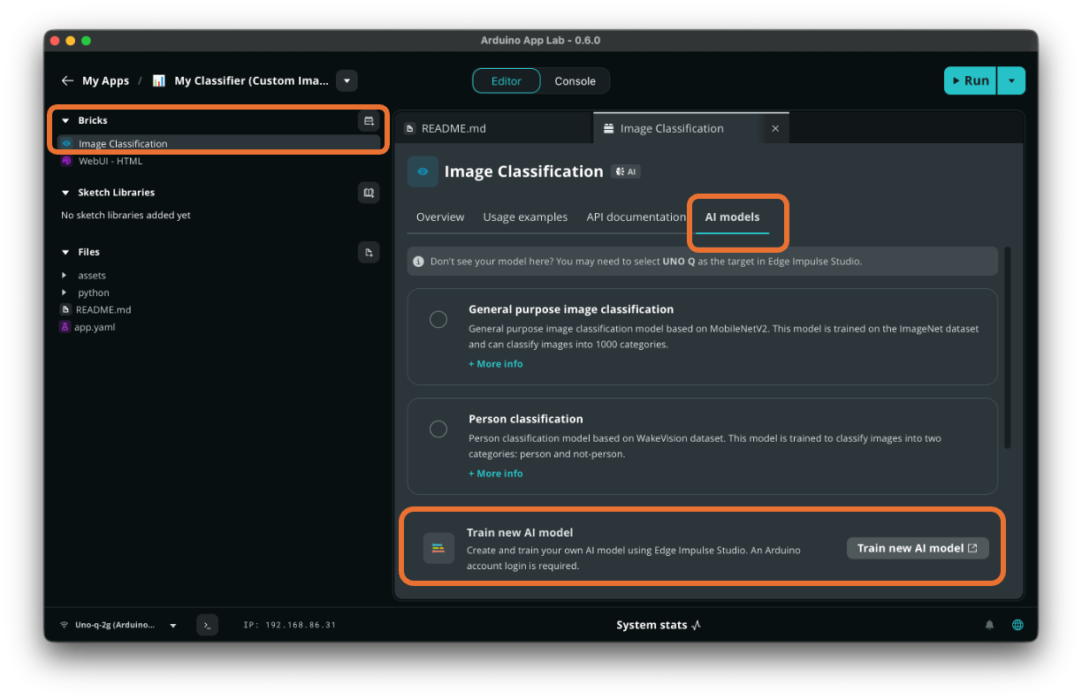The image size is (1082, 700).
Task: Select the AI models tab
Action: [x=732, y=217]
